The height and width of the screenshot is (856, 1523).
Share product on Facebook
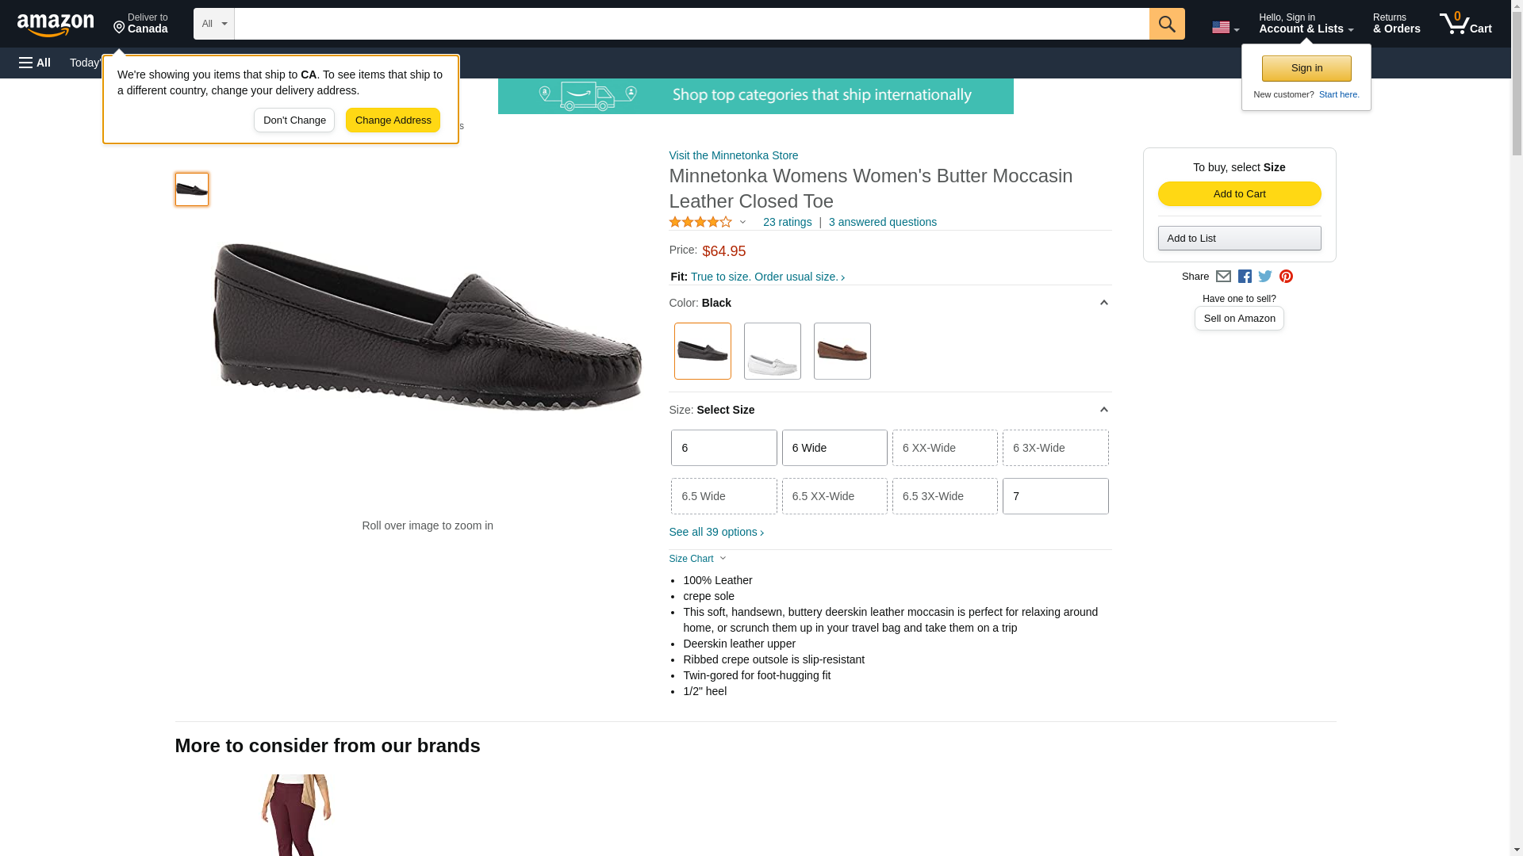pyautogui.click(x=1245, y=277)
